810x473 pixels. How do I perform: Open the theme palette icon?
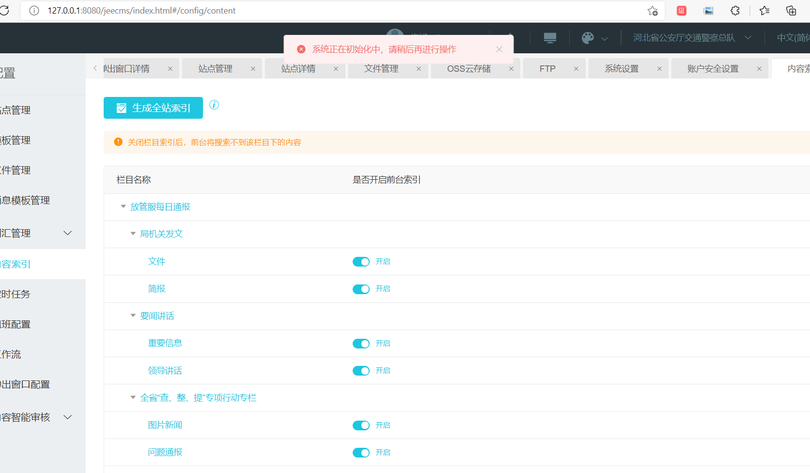(x=588, y=38)
